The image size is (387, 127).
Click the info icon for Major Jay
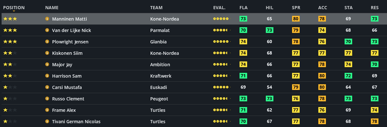(47, 65)
